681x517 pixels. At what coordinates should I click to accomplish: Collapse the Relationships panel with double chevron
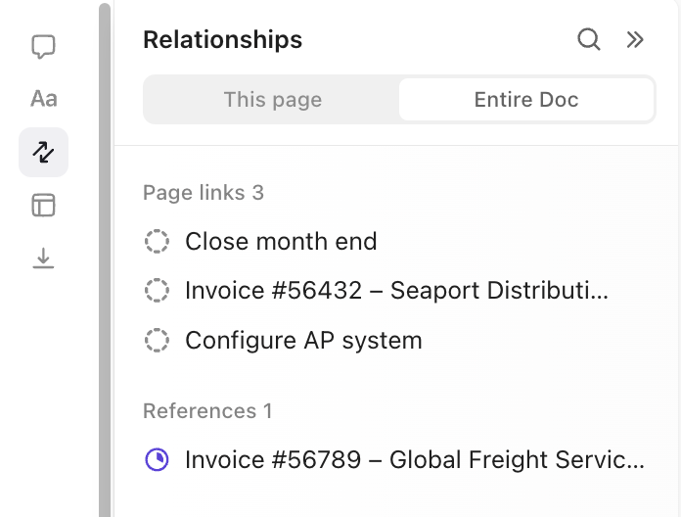tap(635, 39)
